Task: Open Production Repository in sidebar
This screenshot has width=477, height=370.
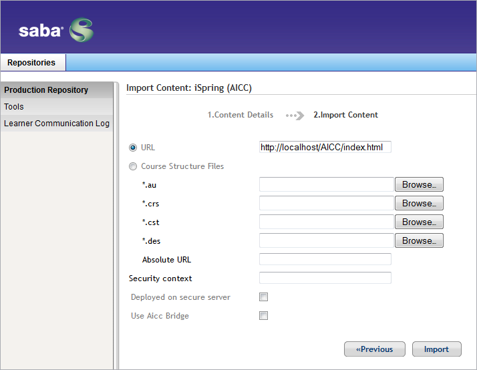Action: click(x=57, y=90)
